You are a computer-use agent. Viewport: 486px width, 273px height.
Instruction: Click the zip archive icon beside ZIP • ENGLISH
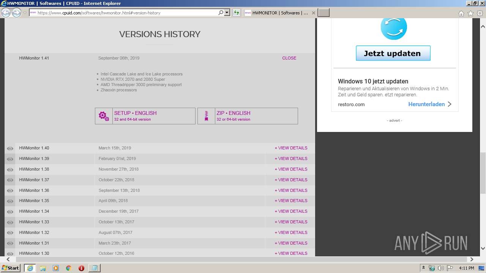[206, 116]
